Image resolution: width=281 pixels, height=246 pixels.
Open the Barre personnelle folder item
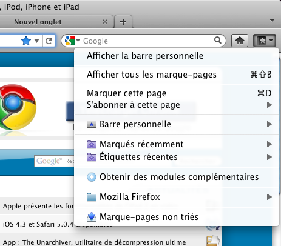pos(177,124)
